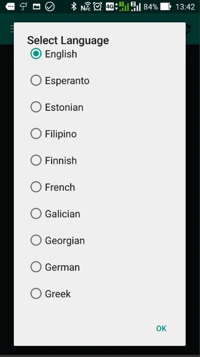
Task: Select the Estonian option
Action: (36, 107)
